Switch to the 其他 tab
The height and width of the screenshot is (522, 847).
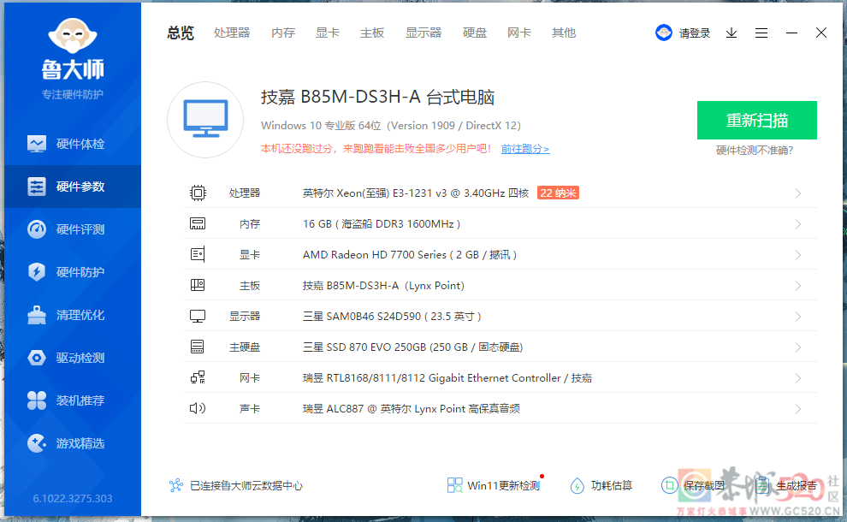click(564, 33)
